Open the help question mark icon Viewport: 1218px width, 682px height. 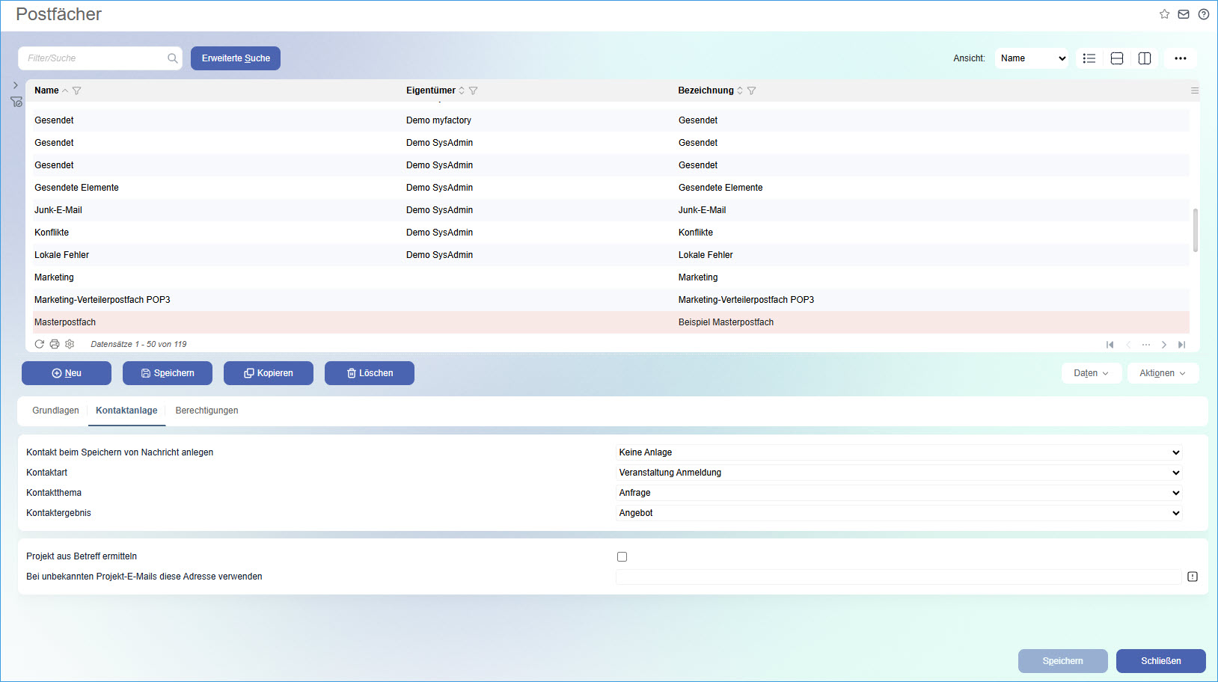1203,14
